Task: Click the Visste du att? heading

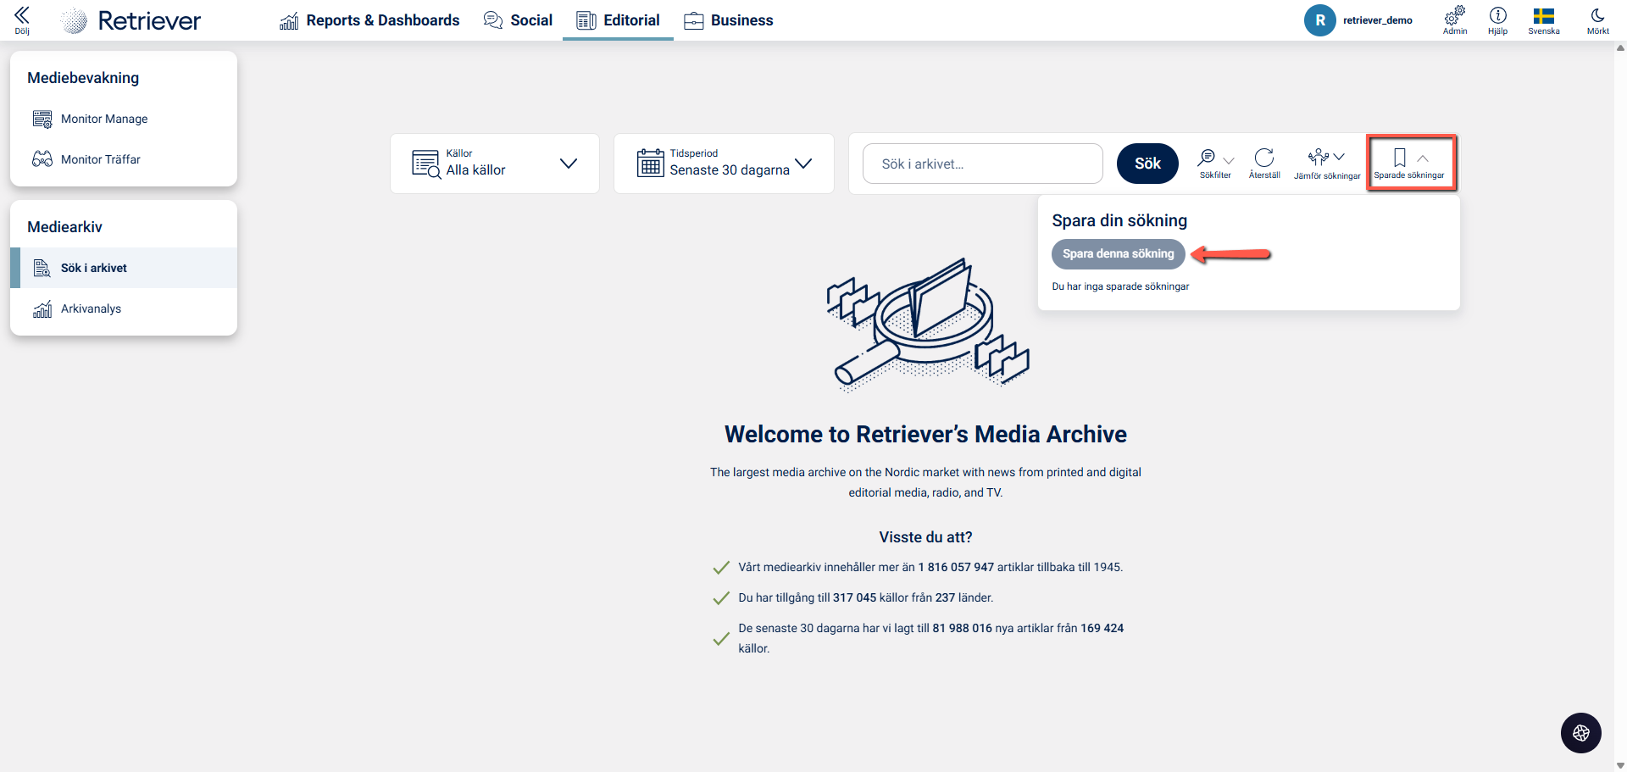Action: click(x=925, y=537)
